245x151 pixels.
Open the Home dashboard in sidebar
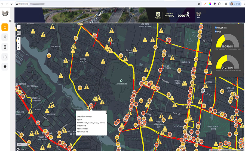point(5,27)
